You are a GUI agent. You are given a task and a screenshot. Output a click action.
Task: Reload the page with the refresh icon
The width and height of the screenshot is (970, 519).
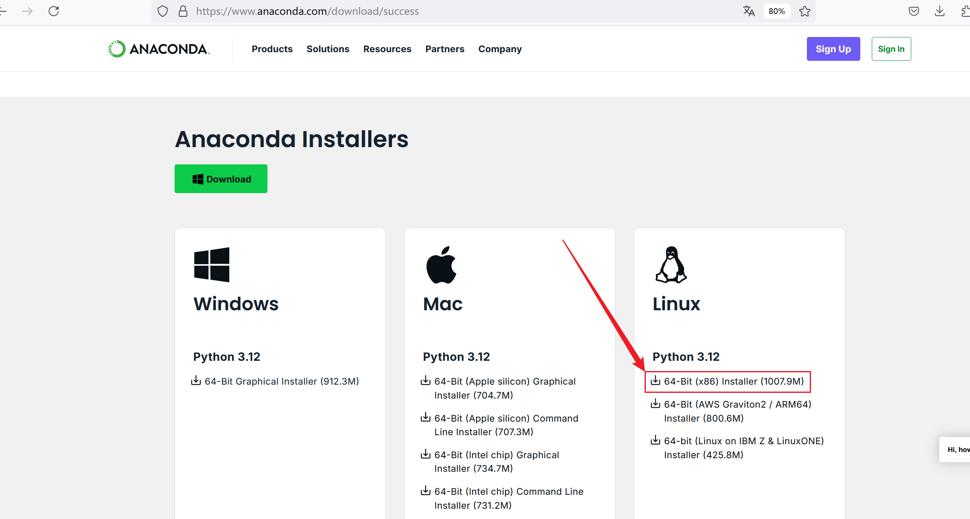(54, 11)
